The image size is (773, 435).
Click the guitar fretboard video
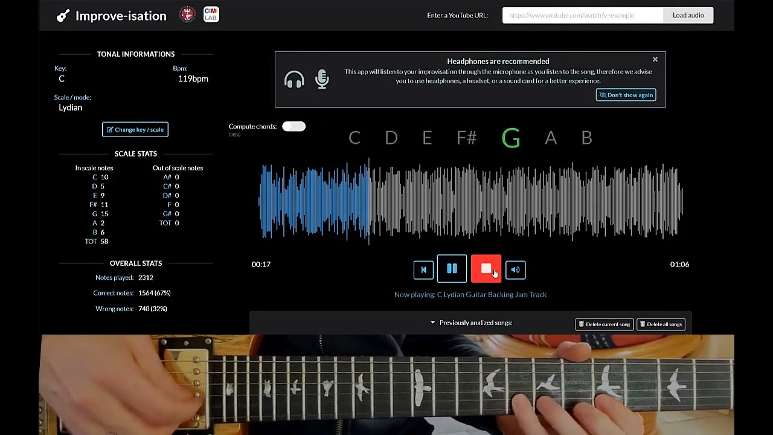tap(387, 384)
